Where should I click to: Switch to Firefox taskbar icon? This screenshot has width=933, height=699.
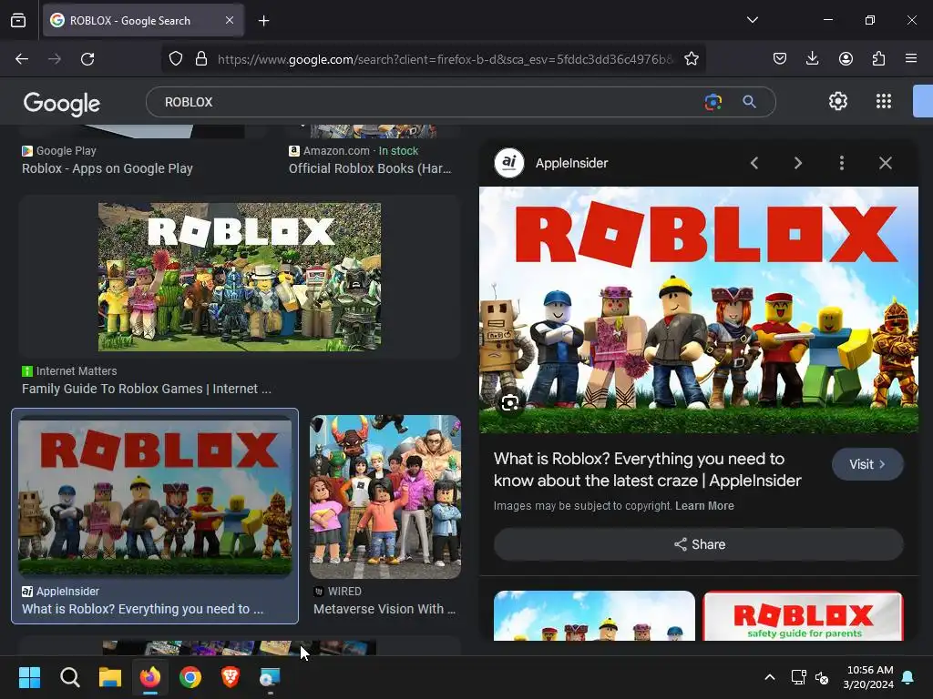(x=150, y=677)
